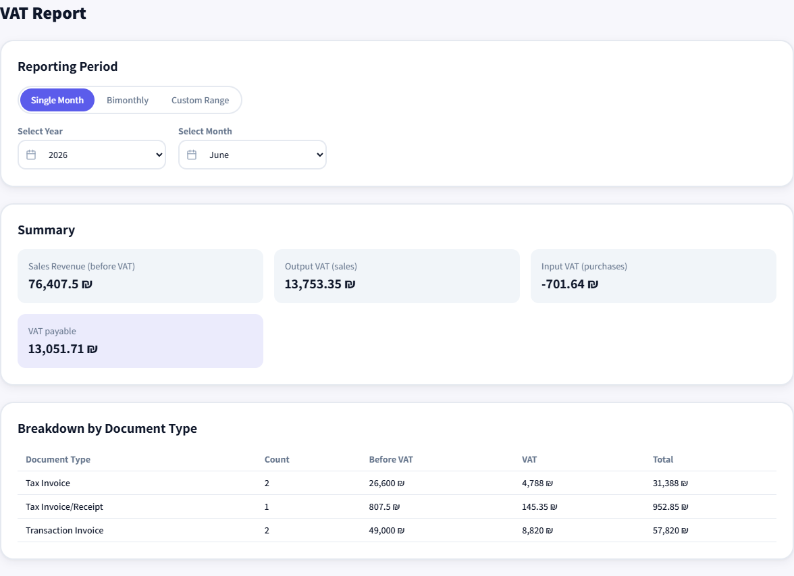Click the VAT payable summary card
The height and width of the screenshot is (576, 794).
[x=140, y=341]
